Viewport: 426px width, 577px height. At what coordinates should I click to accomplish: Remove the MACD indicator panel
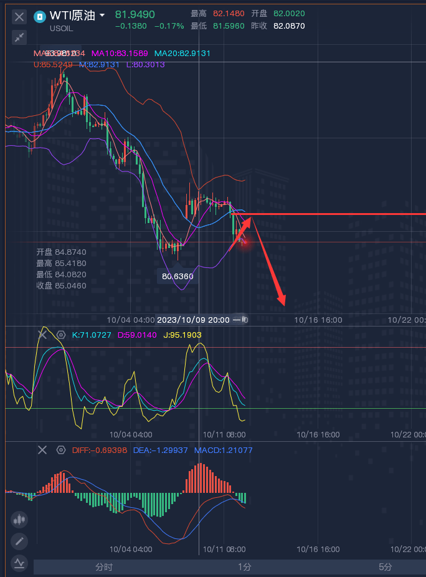point(42,450)
